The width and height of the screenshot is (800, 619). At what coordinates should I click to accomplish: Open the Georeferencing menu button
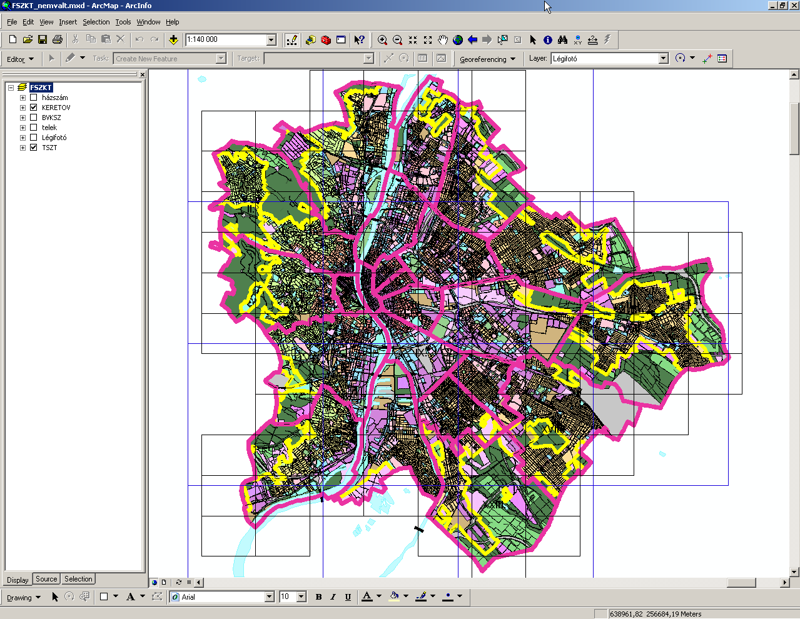point(488,59)
